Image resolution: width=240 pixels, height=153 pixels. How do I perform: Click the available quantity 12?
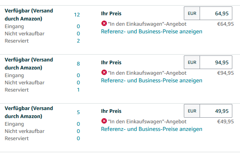pos(77,15)
